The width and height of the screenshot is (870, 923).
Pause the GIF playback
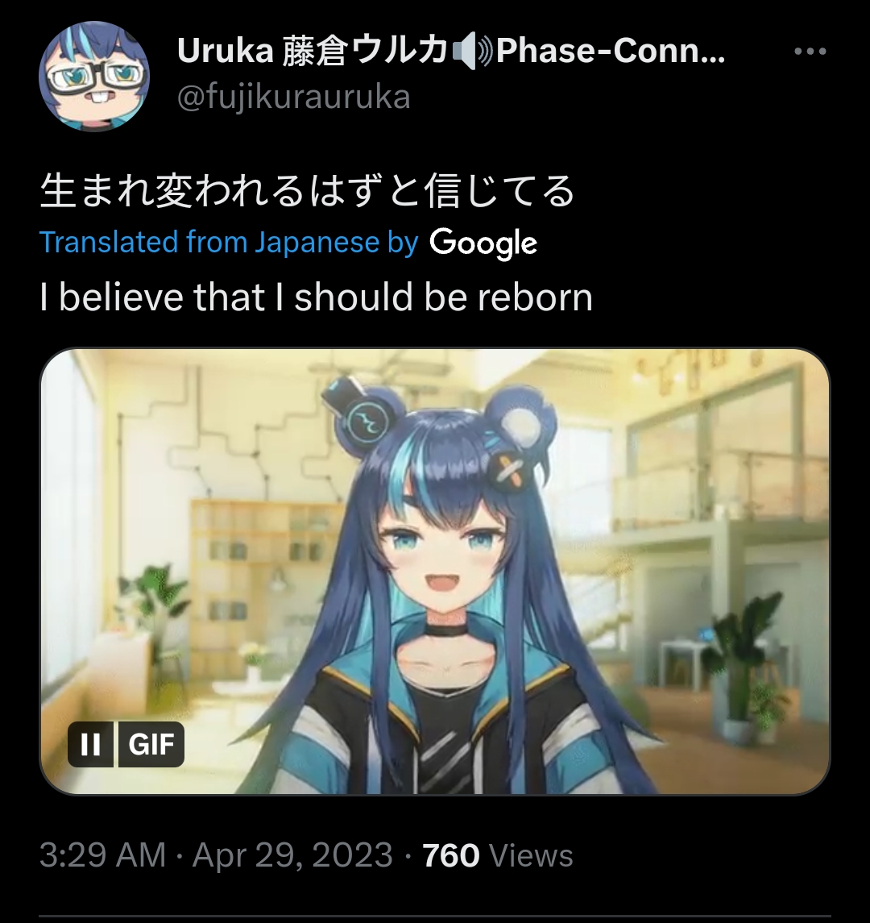[x=90, y=745]
